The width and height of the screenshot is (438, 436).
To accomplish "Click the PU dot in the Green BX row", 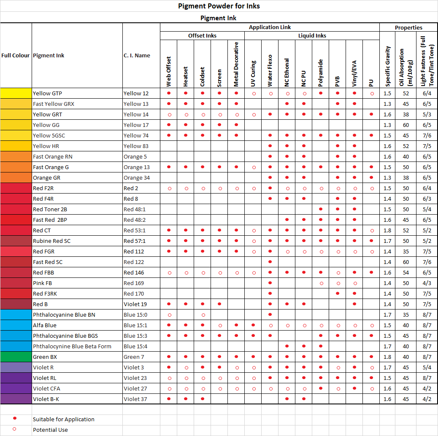I will [x=371, y=357].
